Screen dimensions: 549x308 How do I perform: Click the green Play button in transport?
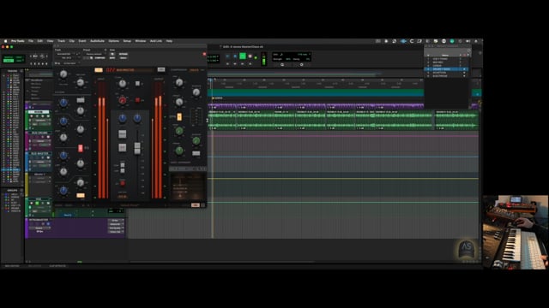tap(242, 56)
